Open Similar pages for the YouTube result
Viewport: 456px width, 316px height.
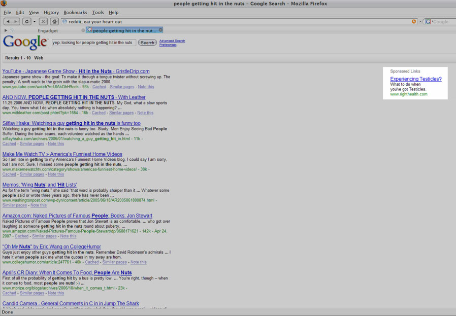pos(122,87)
